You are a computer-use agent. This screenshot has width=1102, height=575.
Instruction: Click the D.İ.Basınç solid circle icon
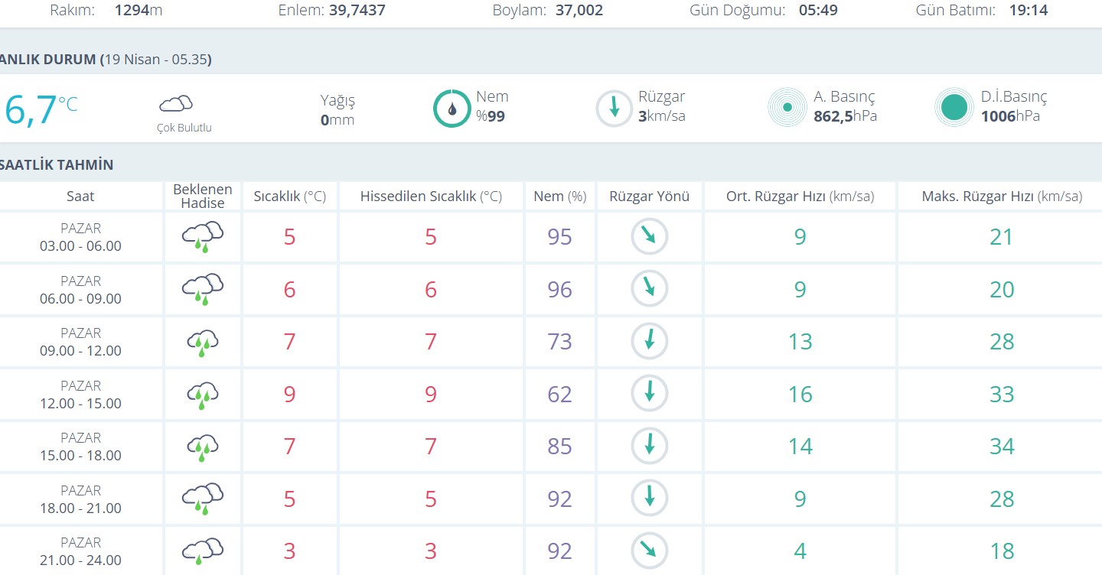pyautogui.click(x=954, y=108)
